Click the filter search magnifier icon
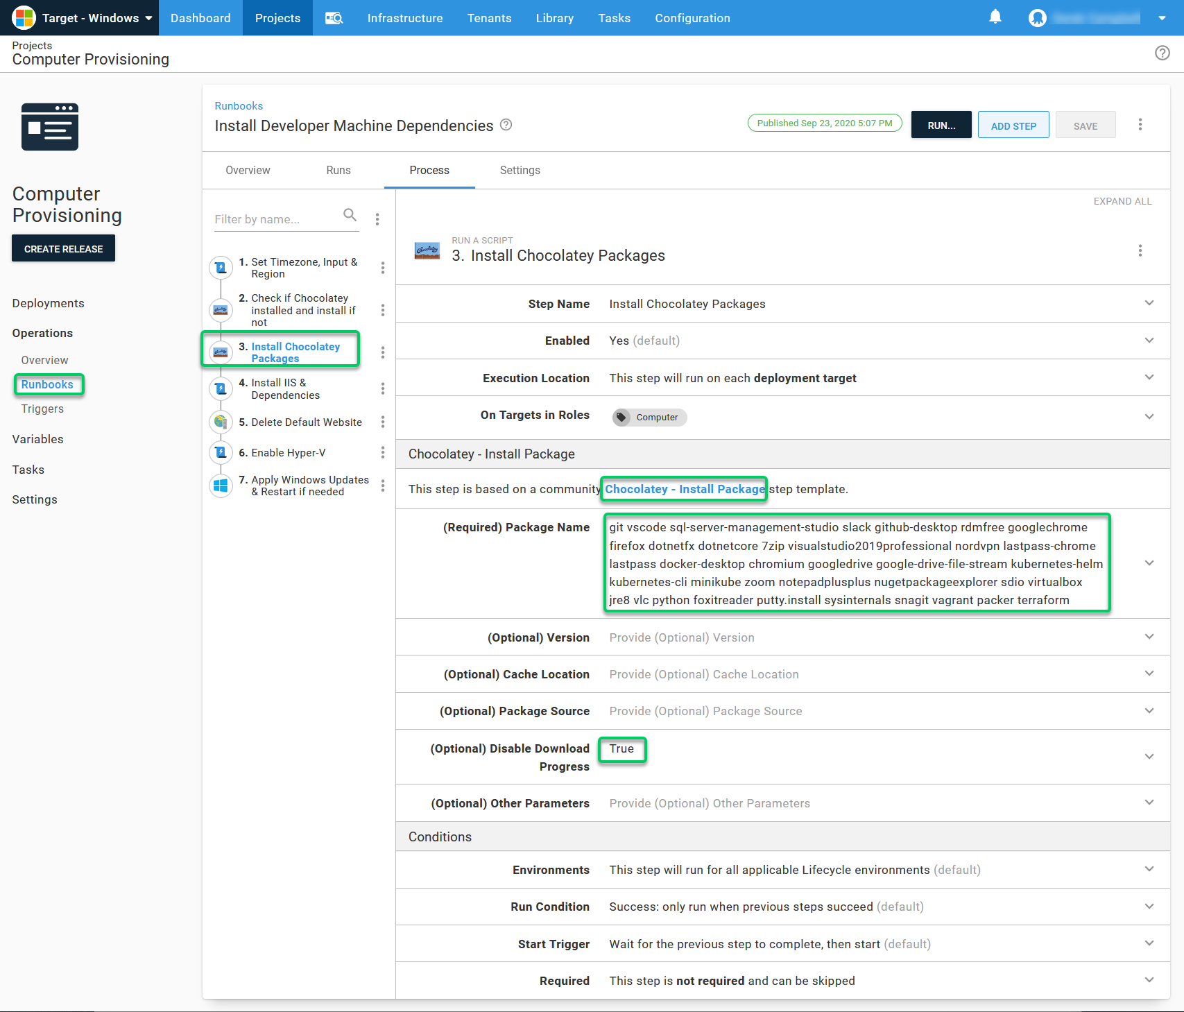1184x1012 pixels. coord(350,215)
